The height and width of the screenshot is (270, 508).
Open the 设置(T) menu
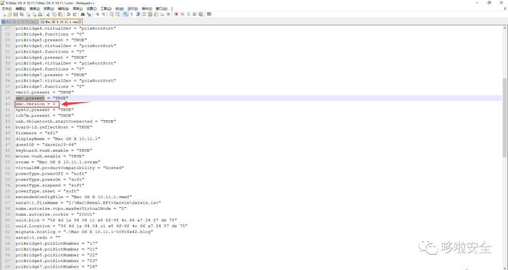tap(91, 9)
